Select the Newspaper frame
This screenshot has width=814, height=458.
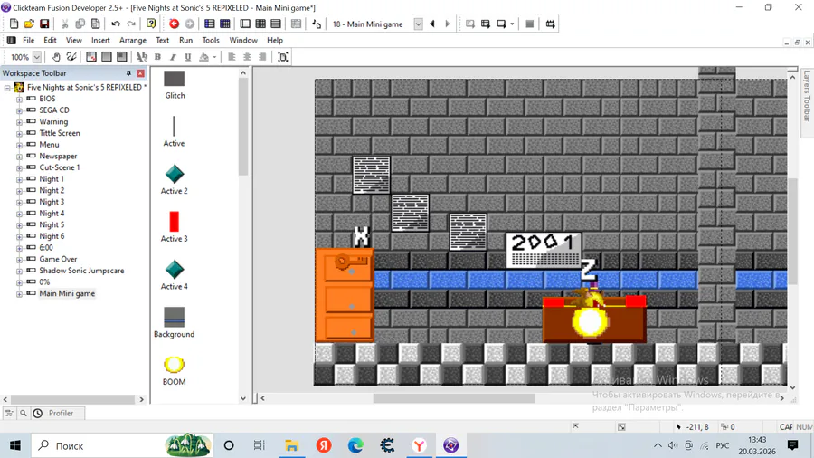pos(58,156)
